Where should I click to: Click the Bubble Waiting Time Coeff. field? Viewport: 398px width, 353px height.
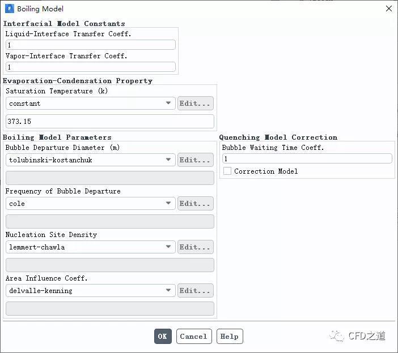pos(307,159)
